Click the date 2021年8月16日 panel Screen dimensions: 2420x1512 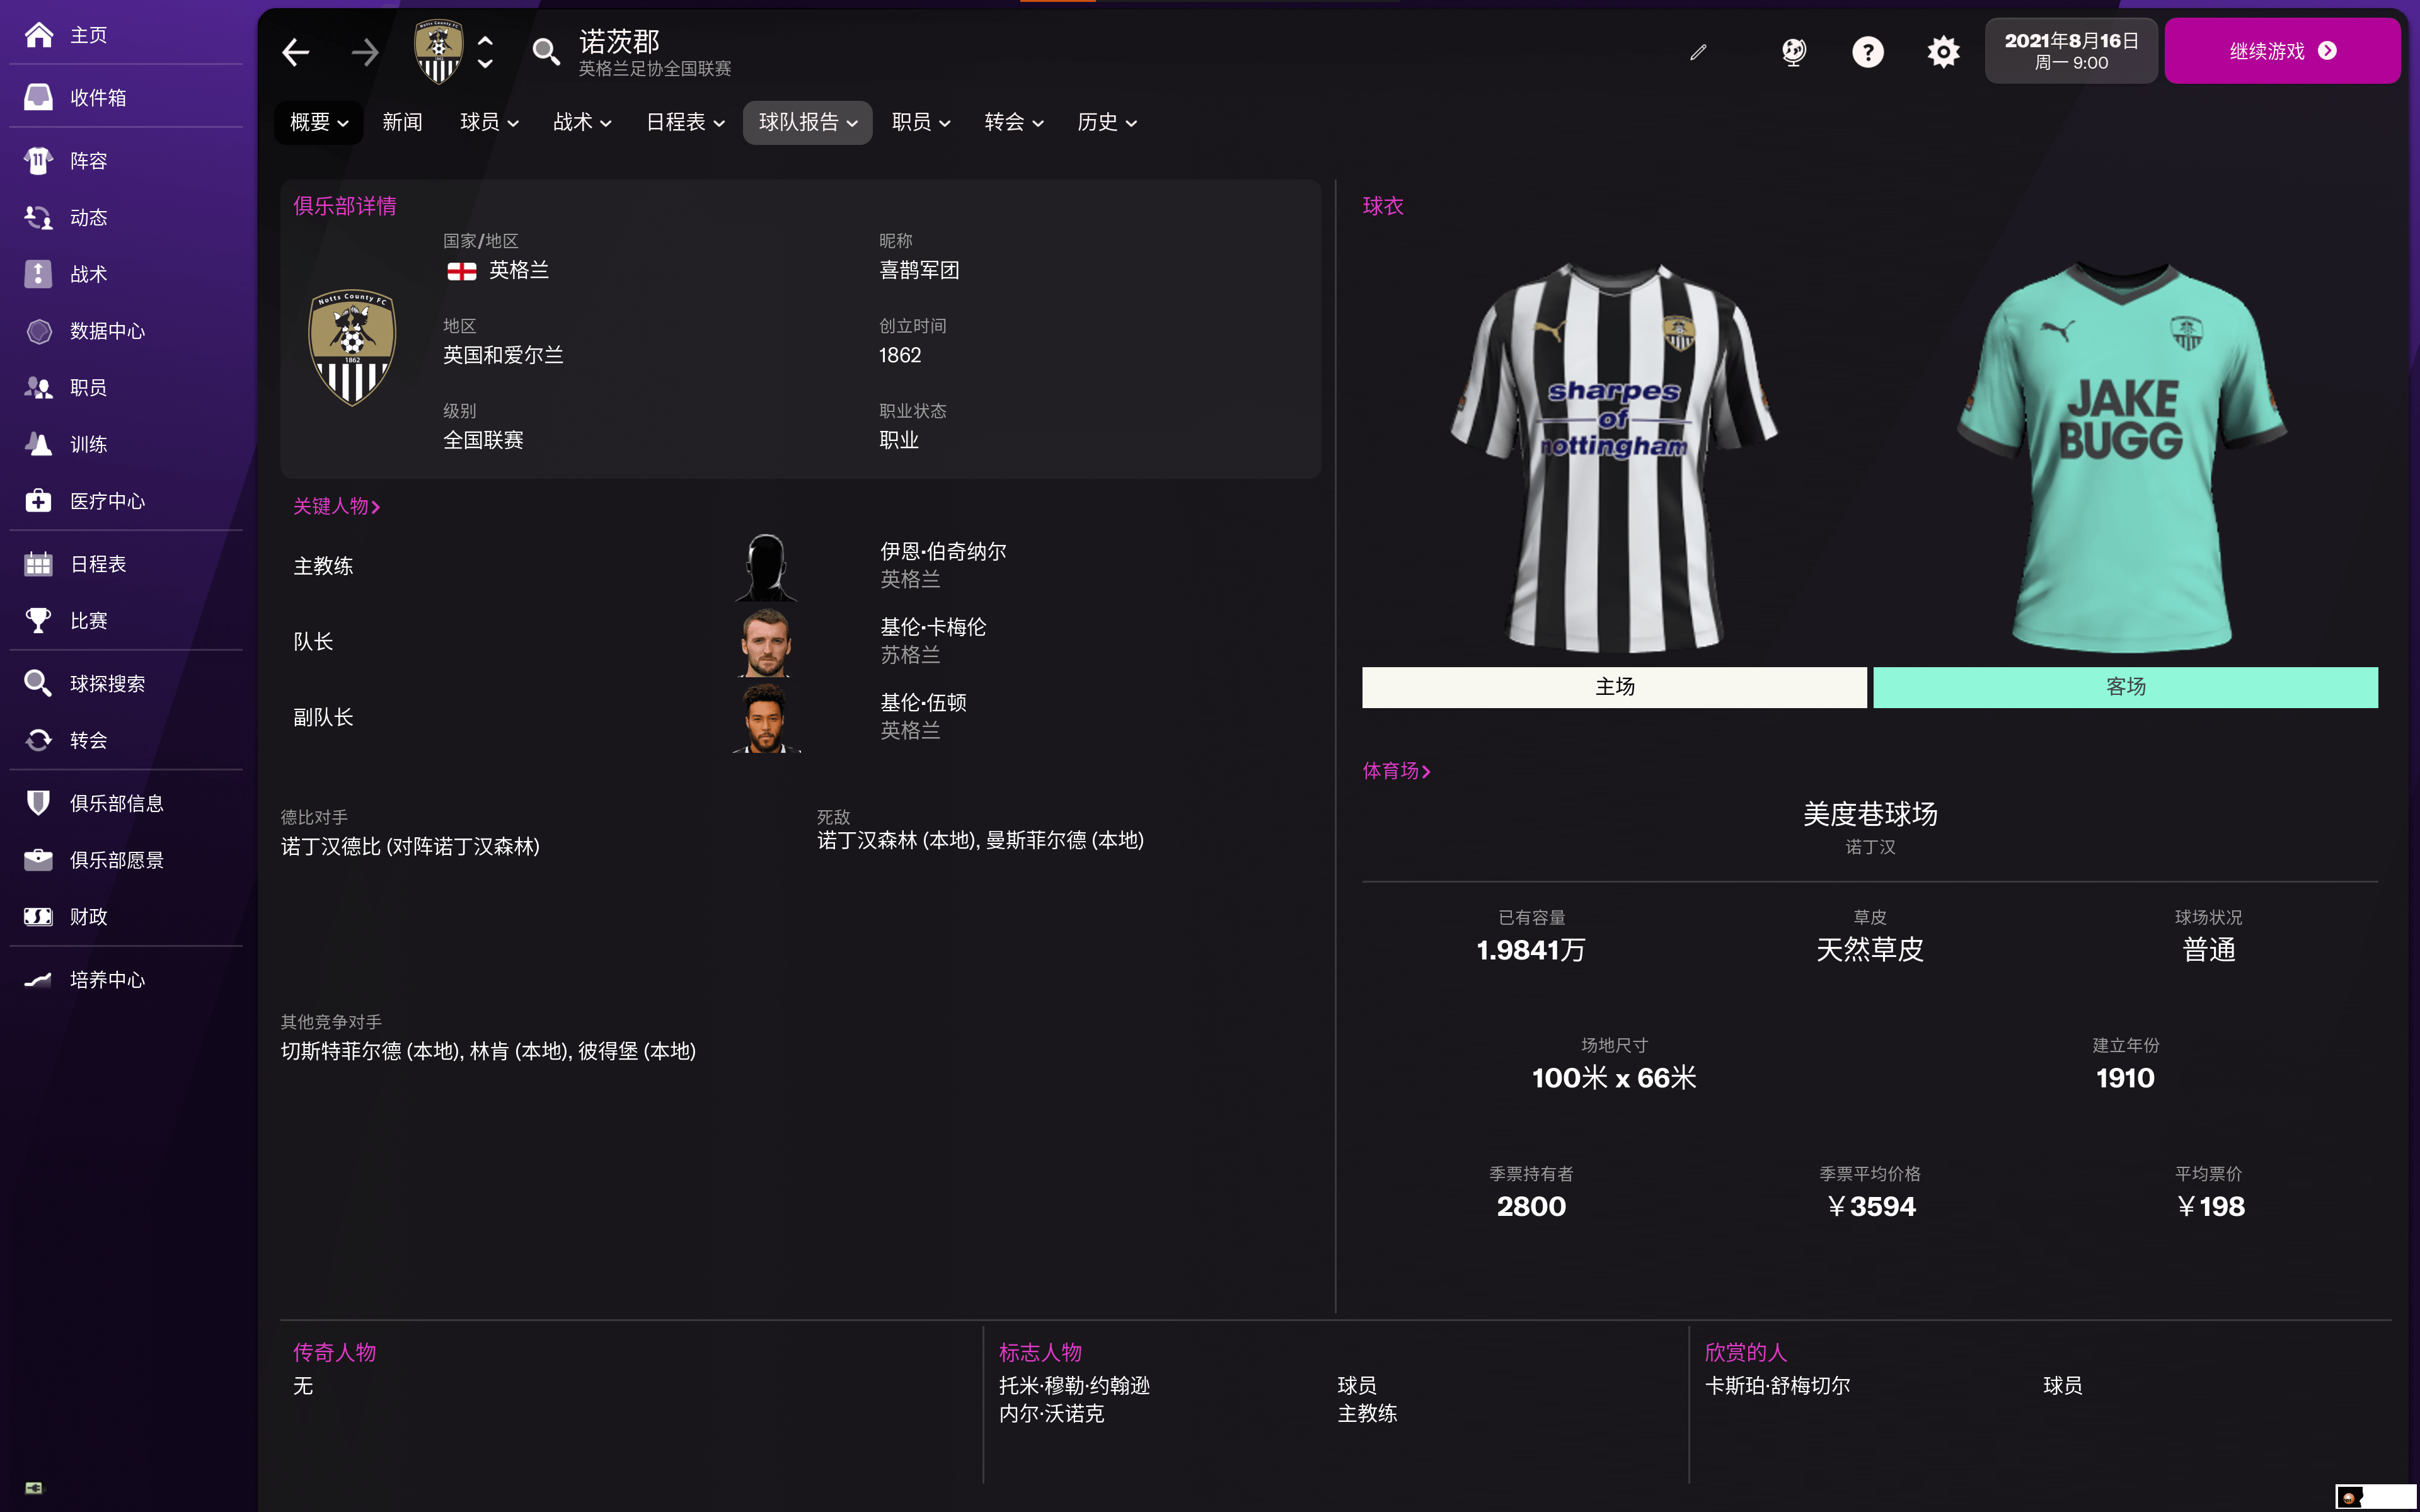click(2071, 51)
